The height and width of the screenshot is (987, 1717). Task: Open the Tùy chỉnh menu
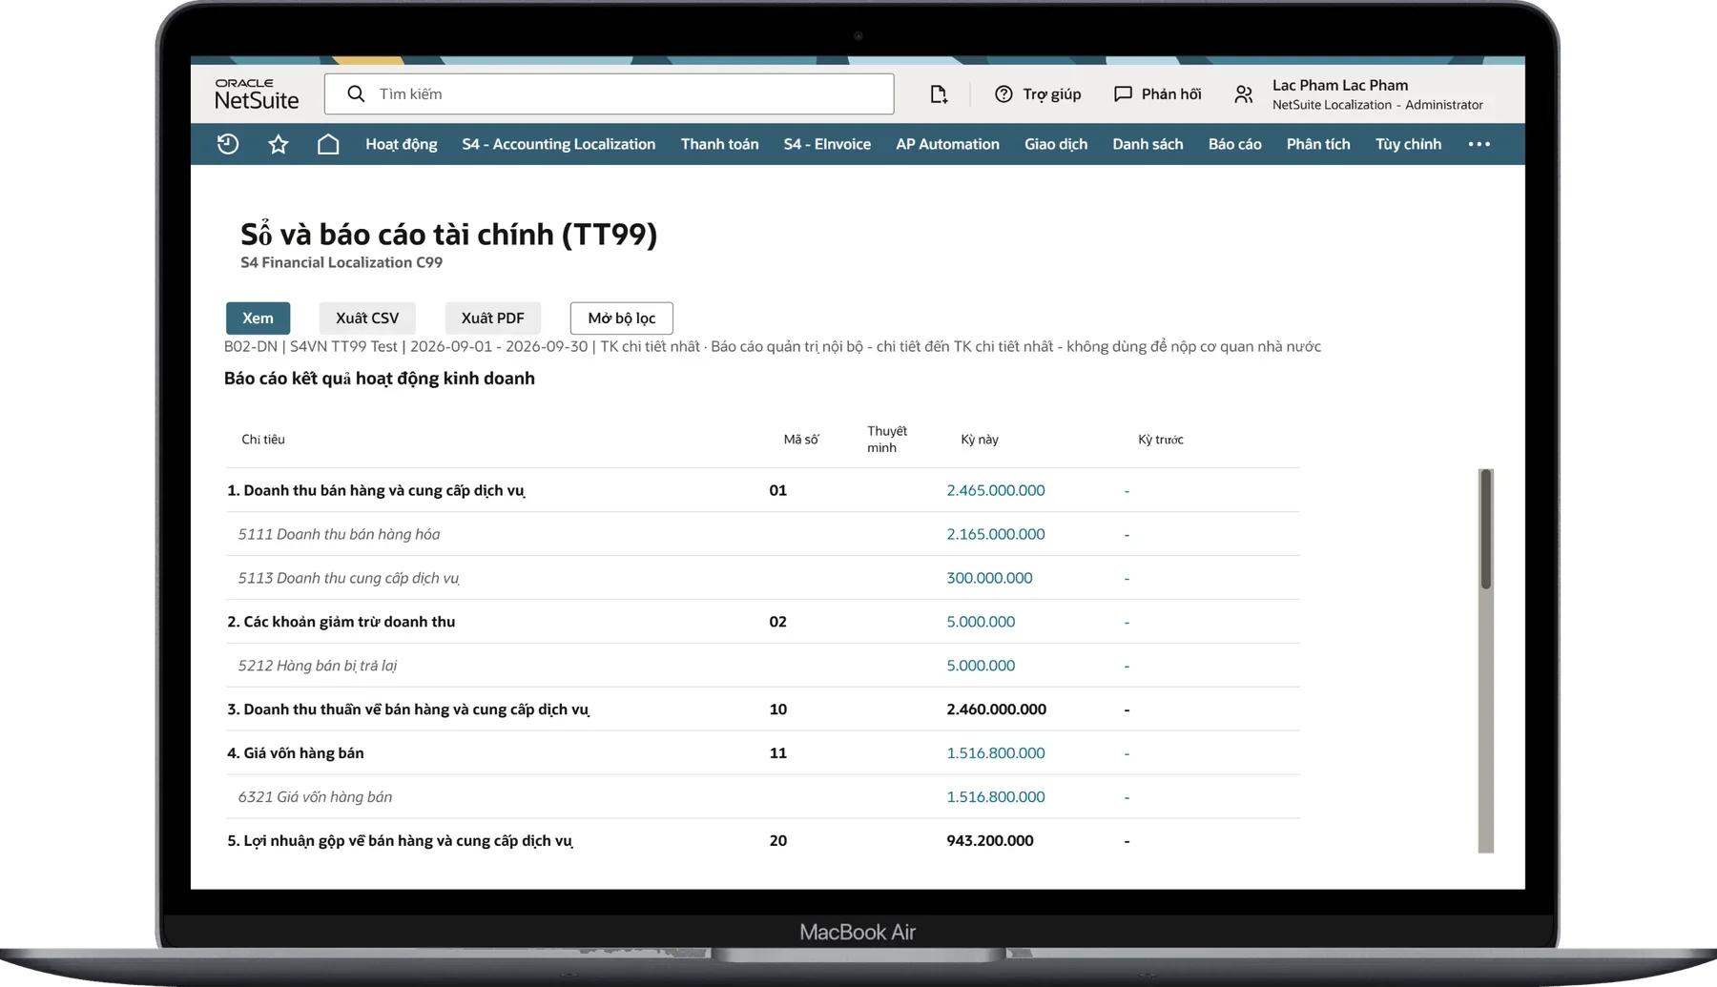pos(1409,144)
